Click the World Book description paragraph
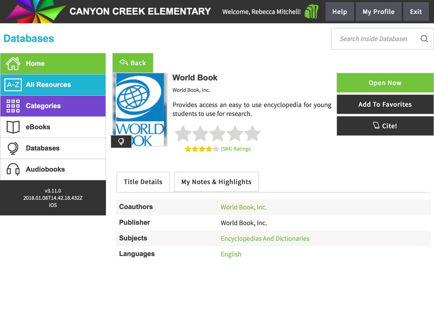This screenshot has width=434, height=325. click(252, 109)
